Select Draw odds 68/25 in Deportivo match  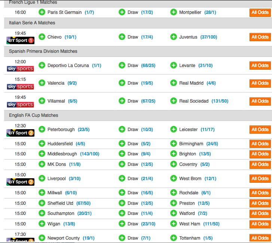[148, 66]
